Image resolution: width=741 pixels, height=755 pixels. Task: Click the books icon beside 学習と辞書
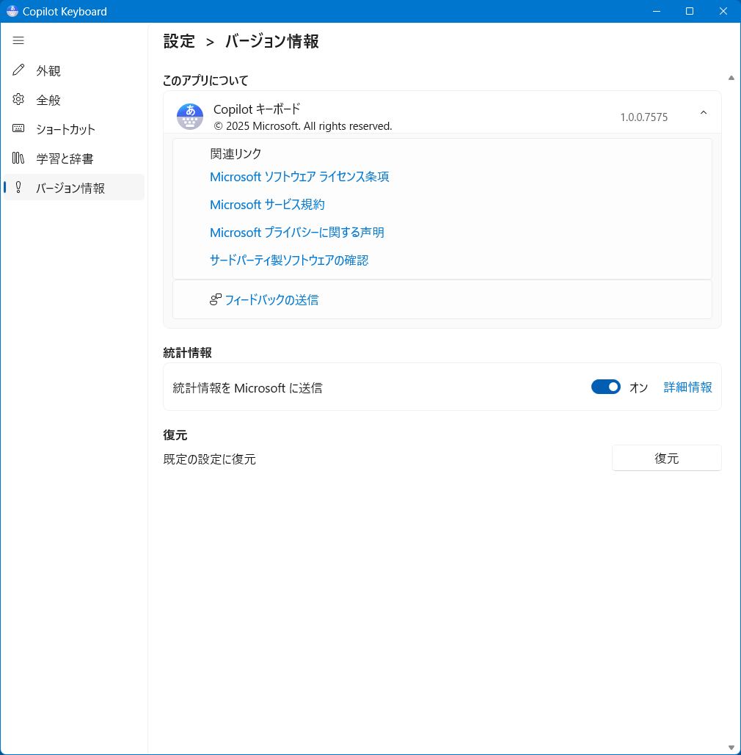point(18,158)
